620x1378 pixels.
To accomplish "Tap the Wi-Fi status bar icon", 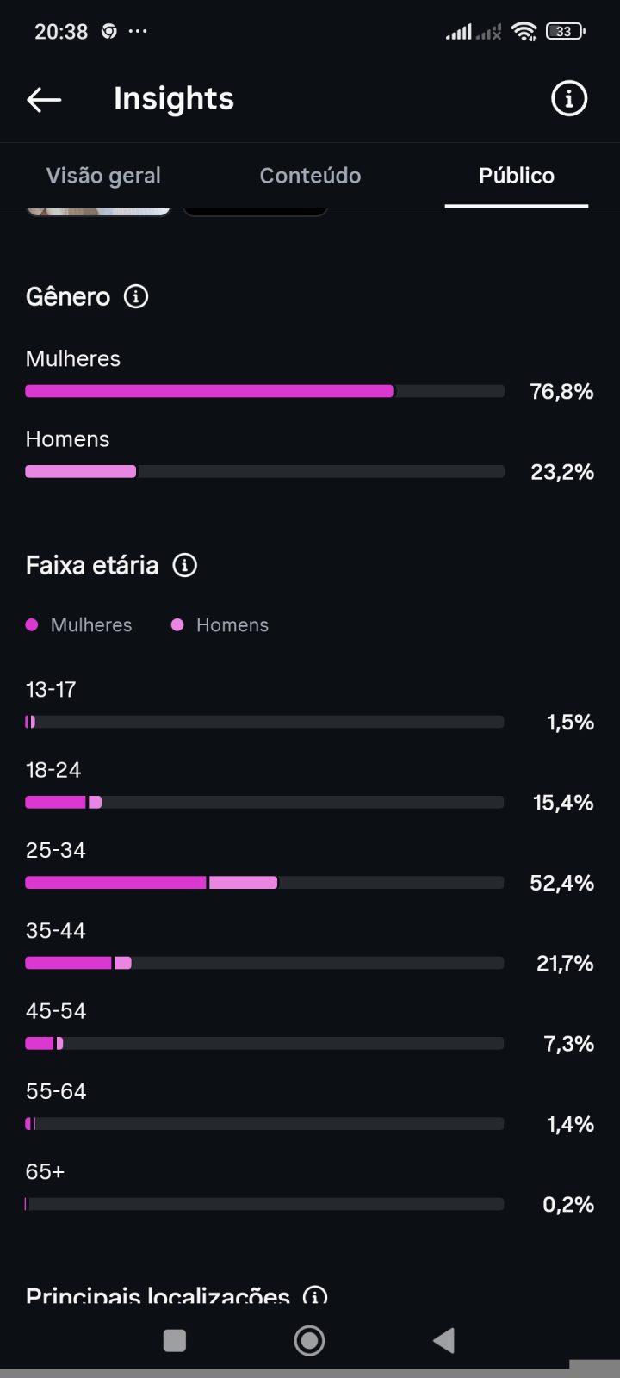I will coord(524,32).
